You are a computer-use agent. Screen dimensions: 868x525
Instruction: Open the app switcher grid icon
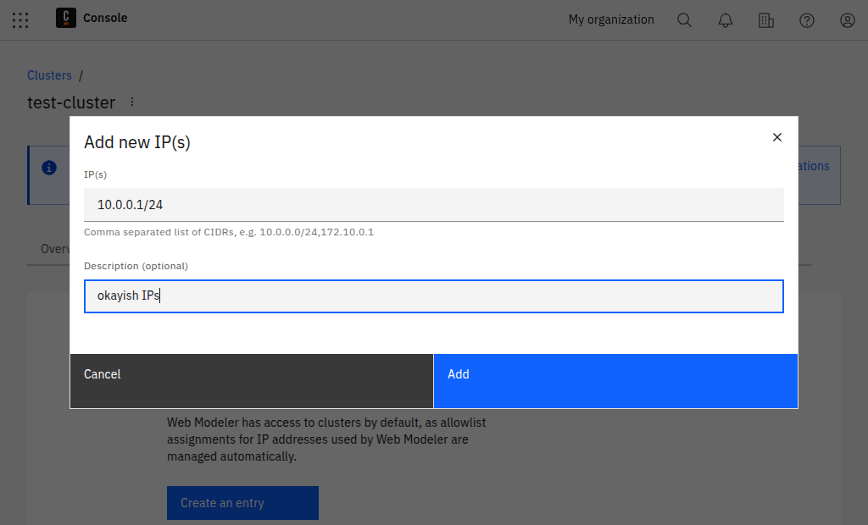(x=20, y=19)
